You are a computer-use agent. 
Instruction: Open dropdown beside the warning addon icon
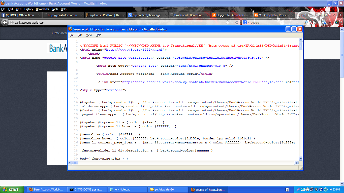330,22
